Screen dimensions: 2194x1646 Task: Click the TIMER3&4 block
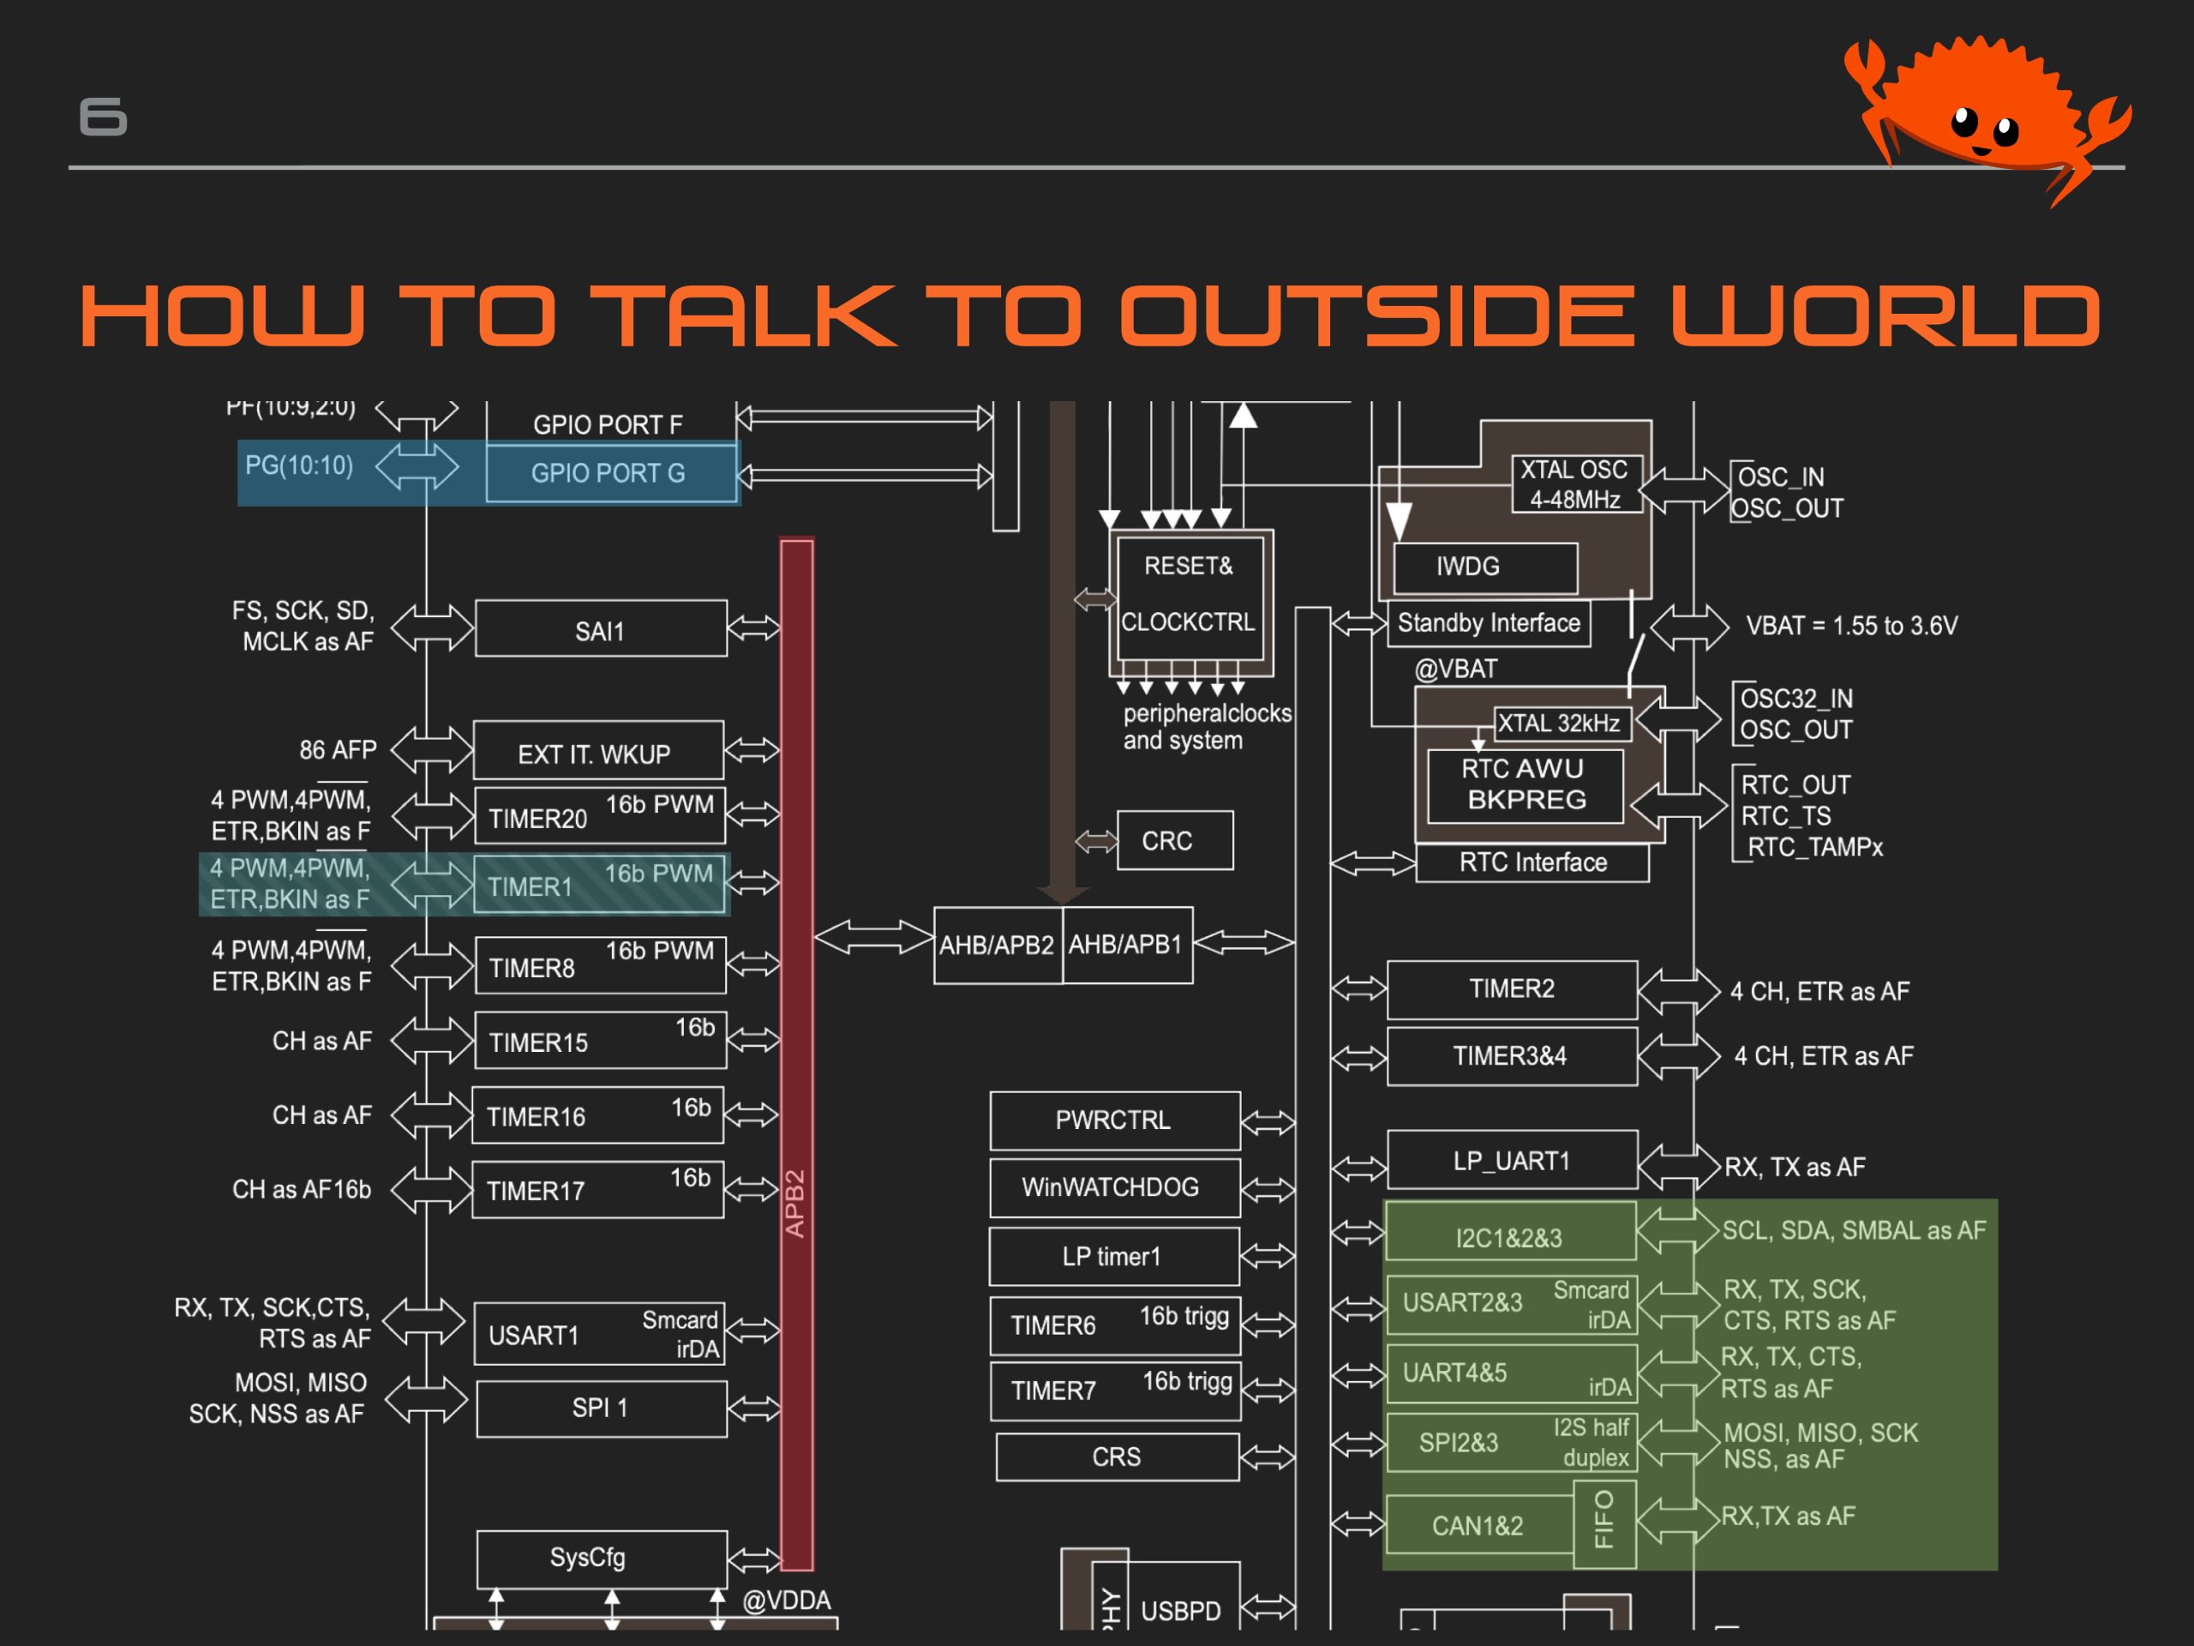1512,1057
